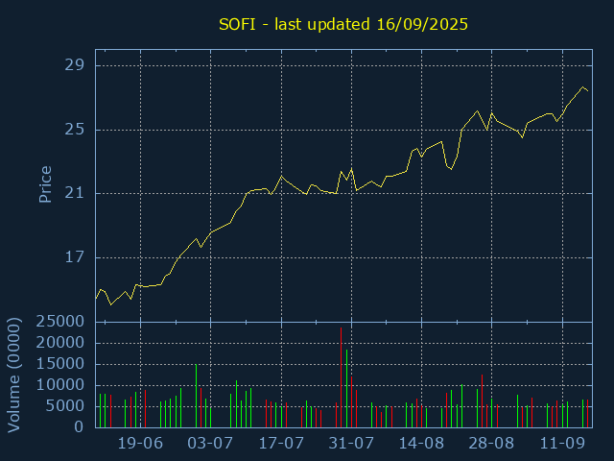Click date label 31-07
The image size is (614, 461).
[351, 444]
